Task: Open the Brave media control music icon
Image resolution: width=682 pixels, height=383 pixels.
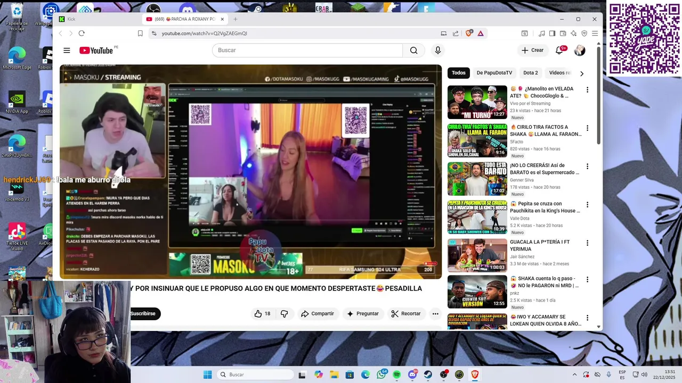Action: point(541,33)
